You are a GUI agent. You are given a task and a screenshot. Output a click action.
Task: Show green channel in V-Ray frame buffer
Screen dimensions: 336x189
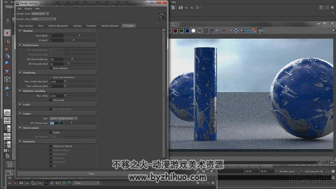[181, 31]
